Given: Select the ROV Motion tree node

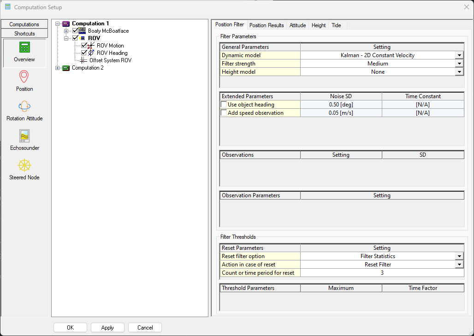Looking at the screenshot, I should coord(110,46).
